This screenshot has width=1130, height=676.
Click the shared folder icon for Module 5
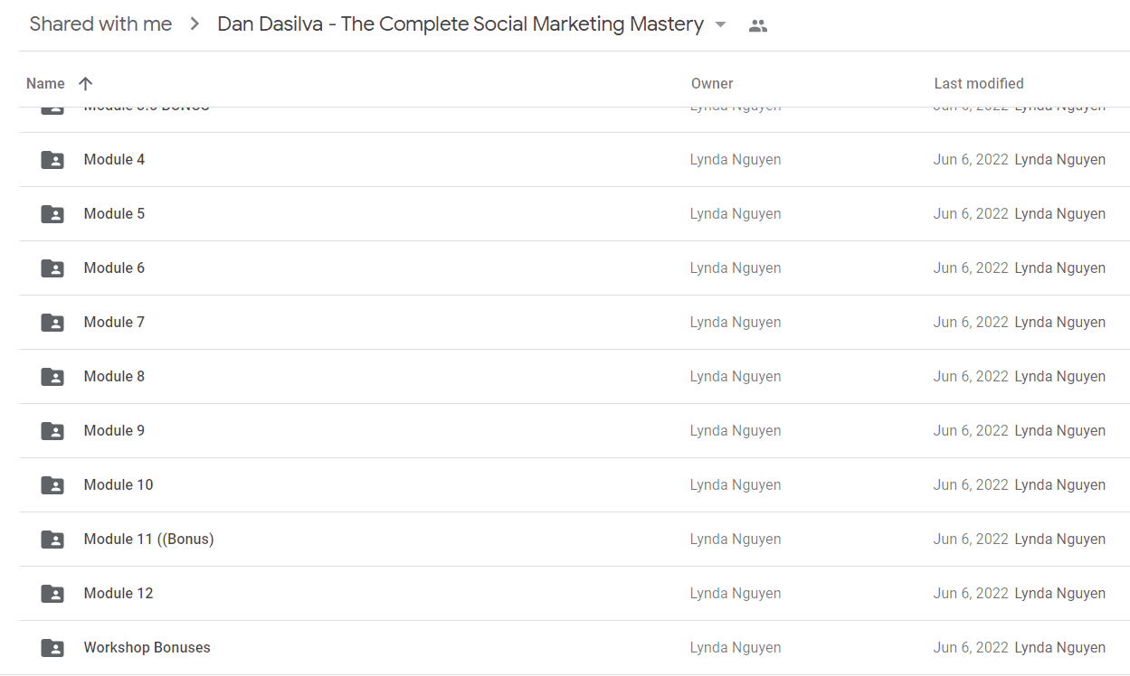[x=52, y=214]
